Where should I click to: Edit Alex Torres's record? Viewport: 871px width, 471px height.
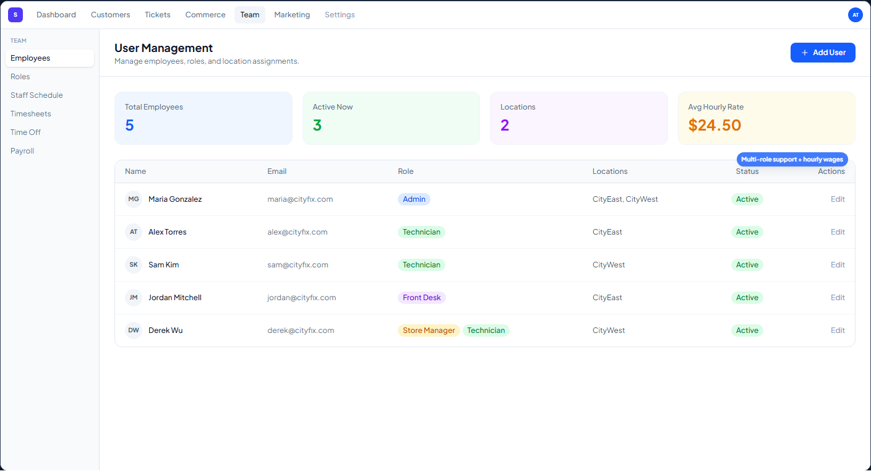point(838,232)
